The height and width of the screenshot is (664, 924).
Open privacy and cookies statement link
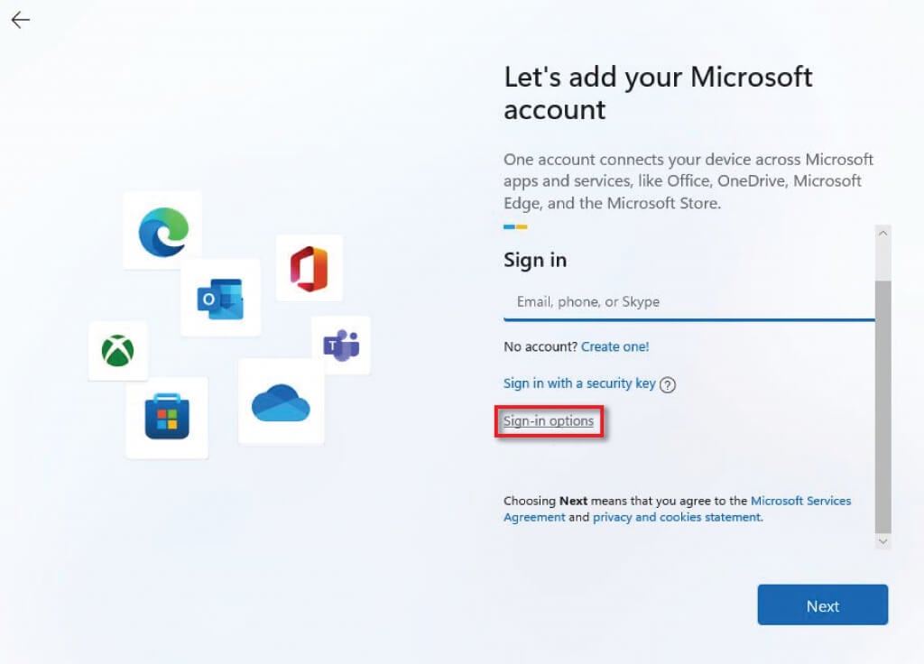(x=677, y=518)
